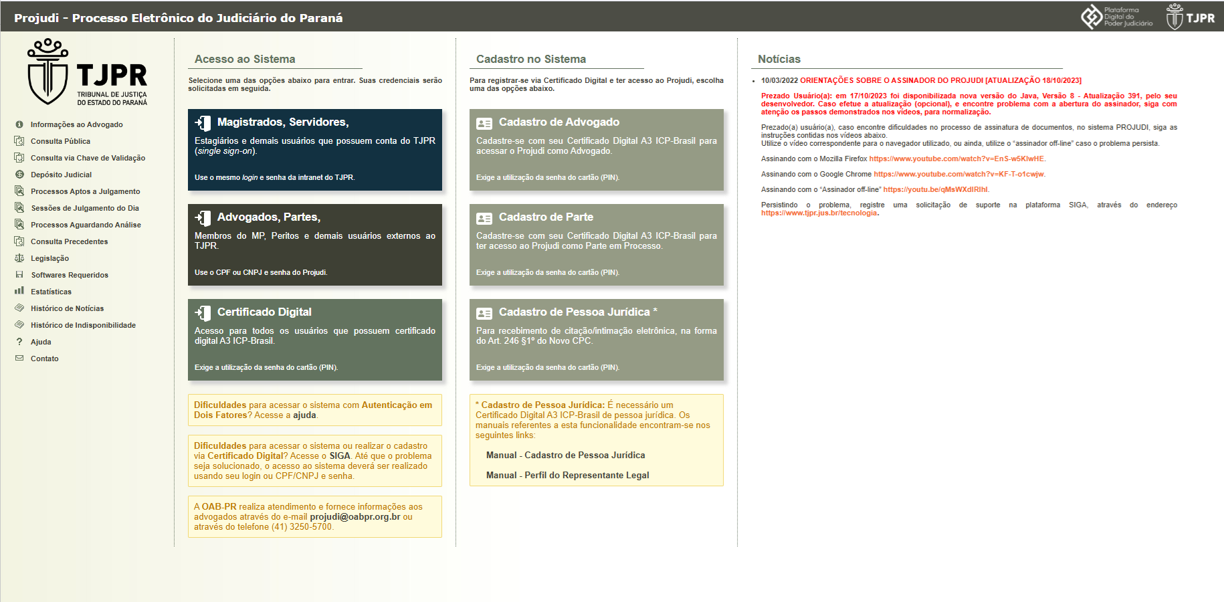
Task: Choose the Advogados, Partes login option
Action: point(315,245)
